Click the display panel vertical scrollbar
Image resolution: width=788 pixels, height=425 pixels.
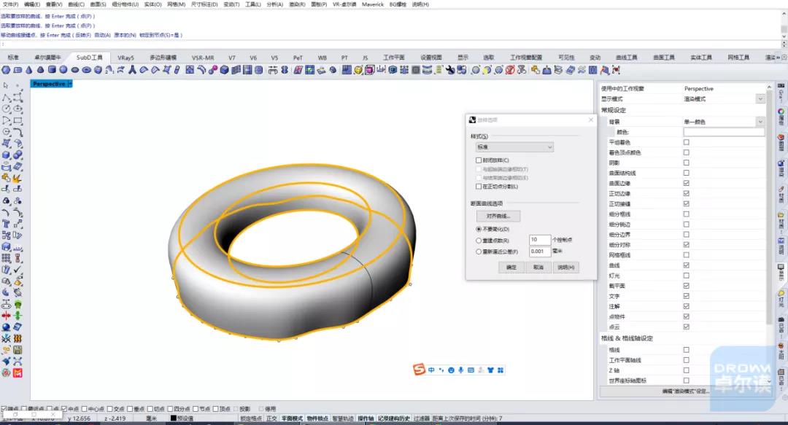click(x=769, y=206)
